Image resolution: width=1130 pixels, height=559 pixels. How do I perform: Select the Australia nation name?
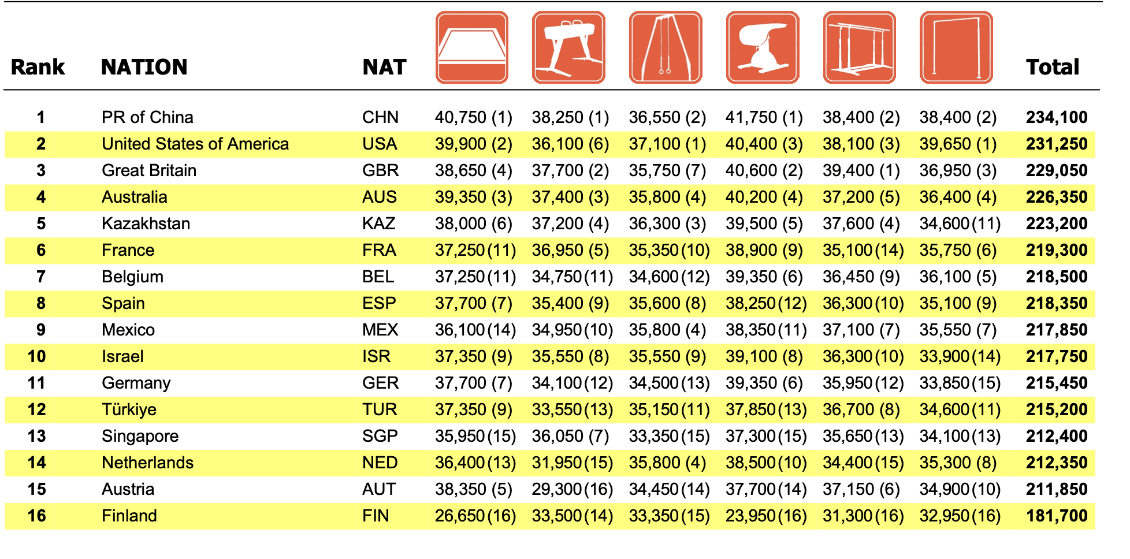[x=135, y=197]
